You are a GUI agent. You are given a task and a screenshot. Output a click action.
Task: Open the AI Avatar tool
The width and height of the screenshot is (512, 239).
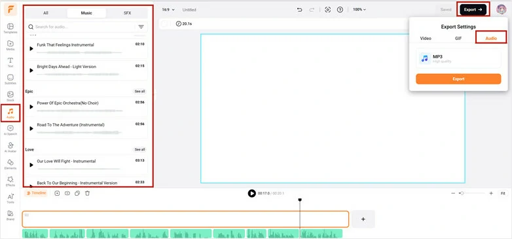point(10,147)
